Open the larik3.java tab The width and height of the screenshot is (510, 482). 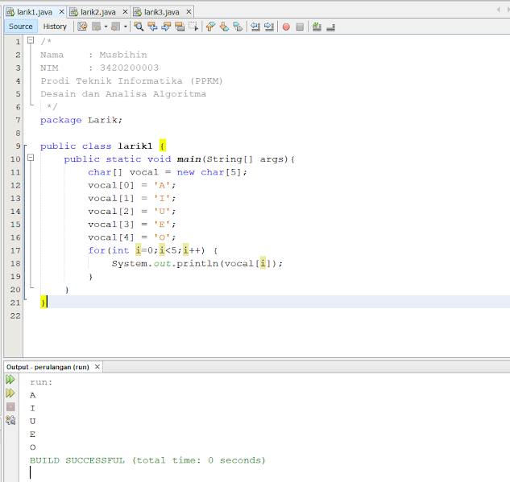point(162,12)
